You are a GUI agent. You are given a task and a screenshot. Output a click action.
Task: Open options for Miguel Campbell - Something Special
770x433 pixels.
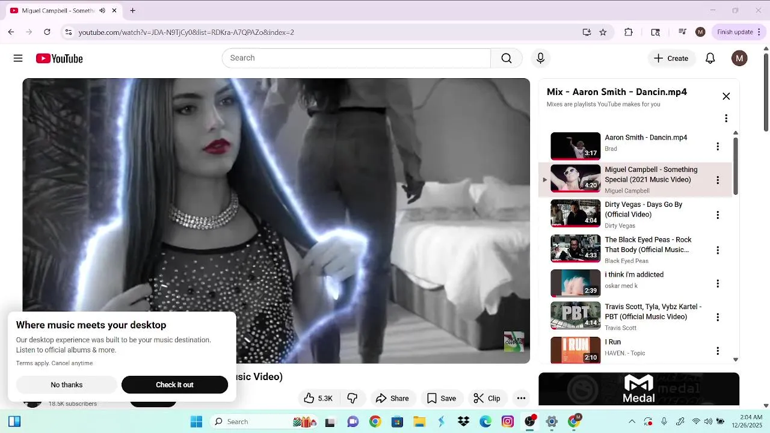[x=717, y=180]
